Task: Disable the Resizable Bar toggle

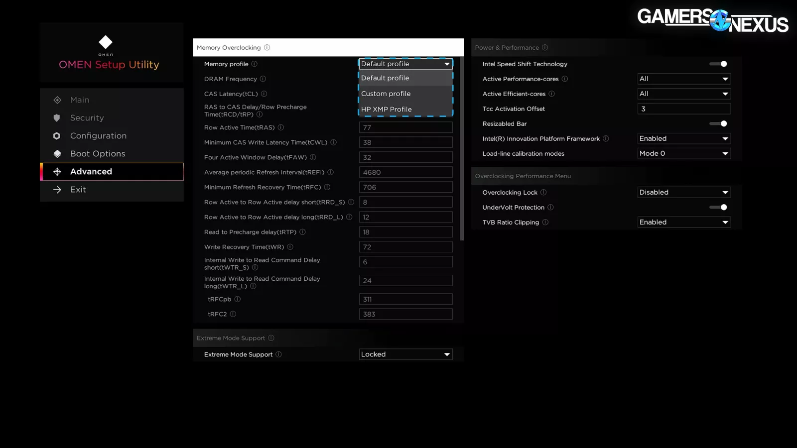Action: pos(718,124)
